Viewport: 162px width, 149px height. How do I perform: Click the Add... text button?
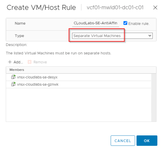(18, 62)
